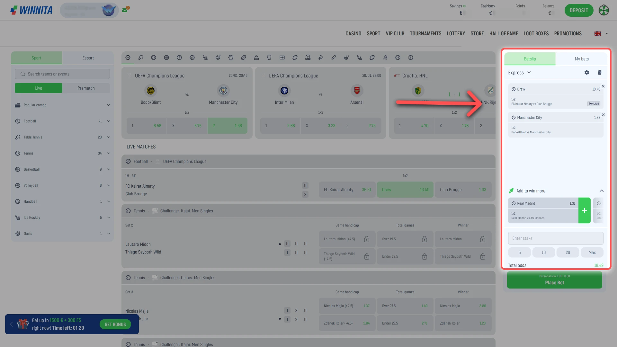Screen dimensions: 617x347
Task: Choose the boxing glove icon in the sports strip
Action: tap(269, 58)
